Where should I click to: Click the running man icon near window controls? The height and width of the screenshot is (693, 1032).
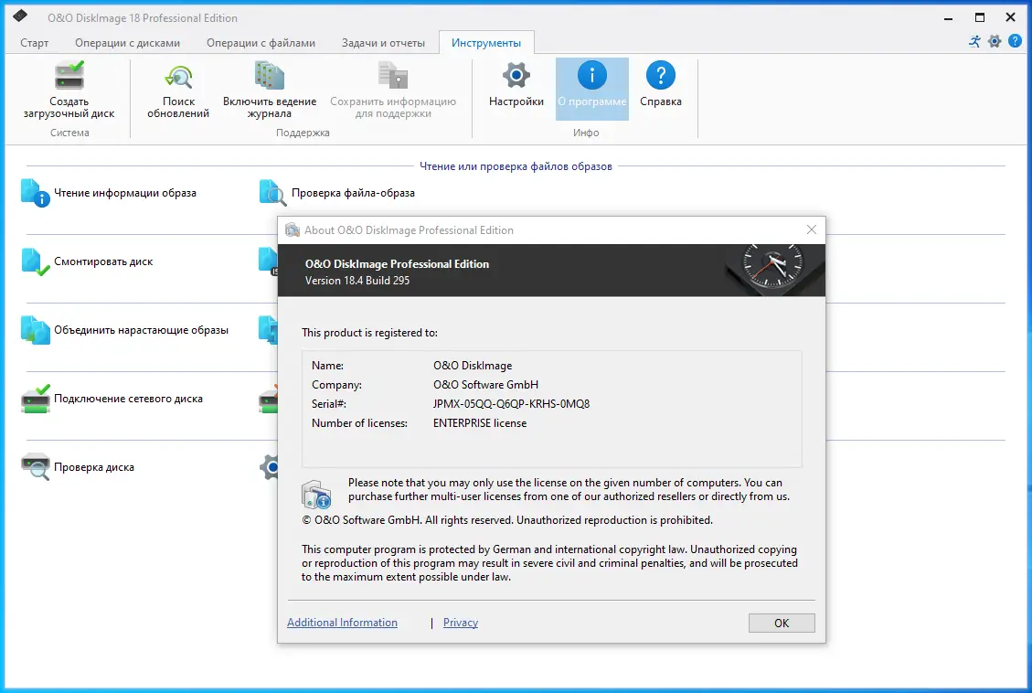[x=973, y=41]
